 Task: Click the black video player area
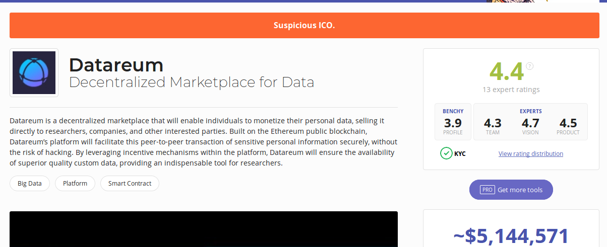tap(204, 229)
